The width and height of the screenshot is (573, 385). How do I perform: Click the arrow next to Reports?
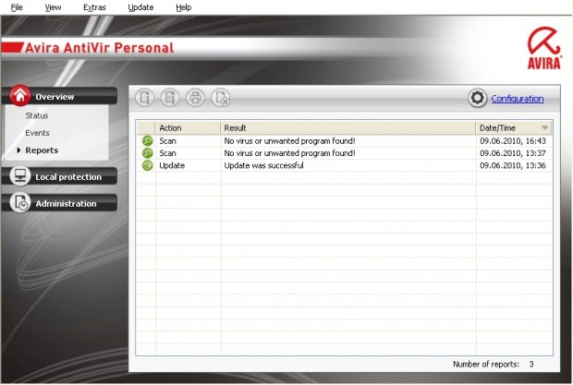[x=18, y=150]
